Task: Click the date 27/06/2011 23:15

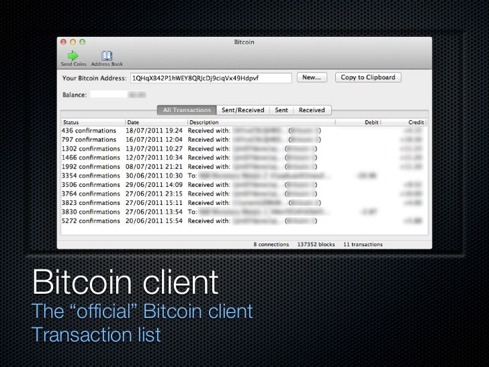Action: point(154,194)
